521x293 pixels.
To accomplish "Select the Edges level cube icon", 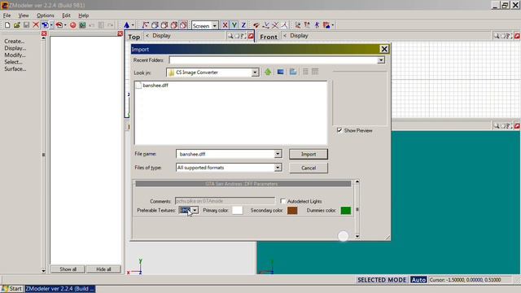I will click(155, 25).
